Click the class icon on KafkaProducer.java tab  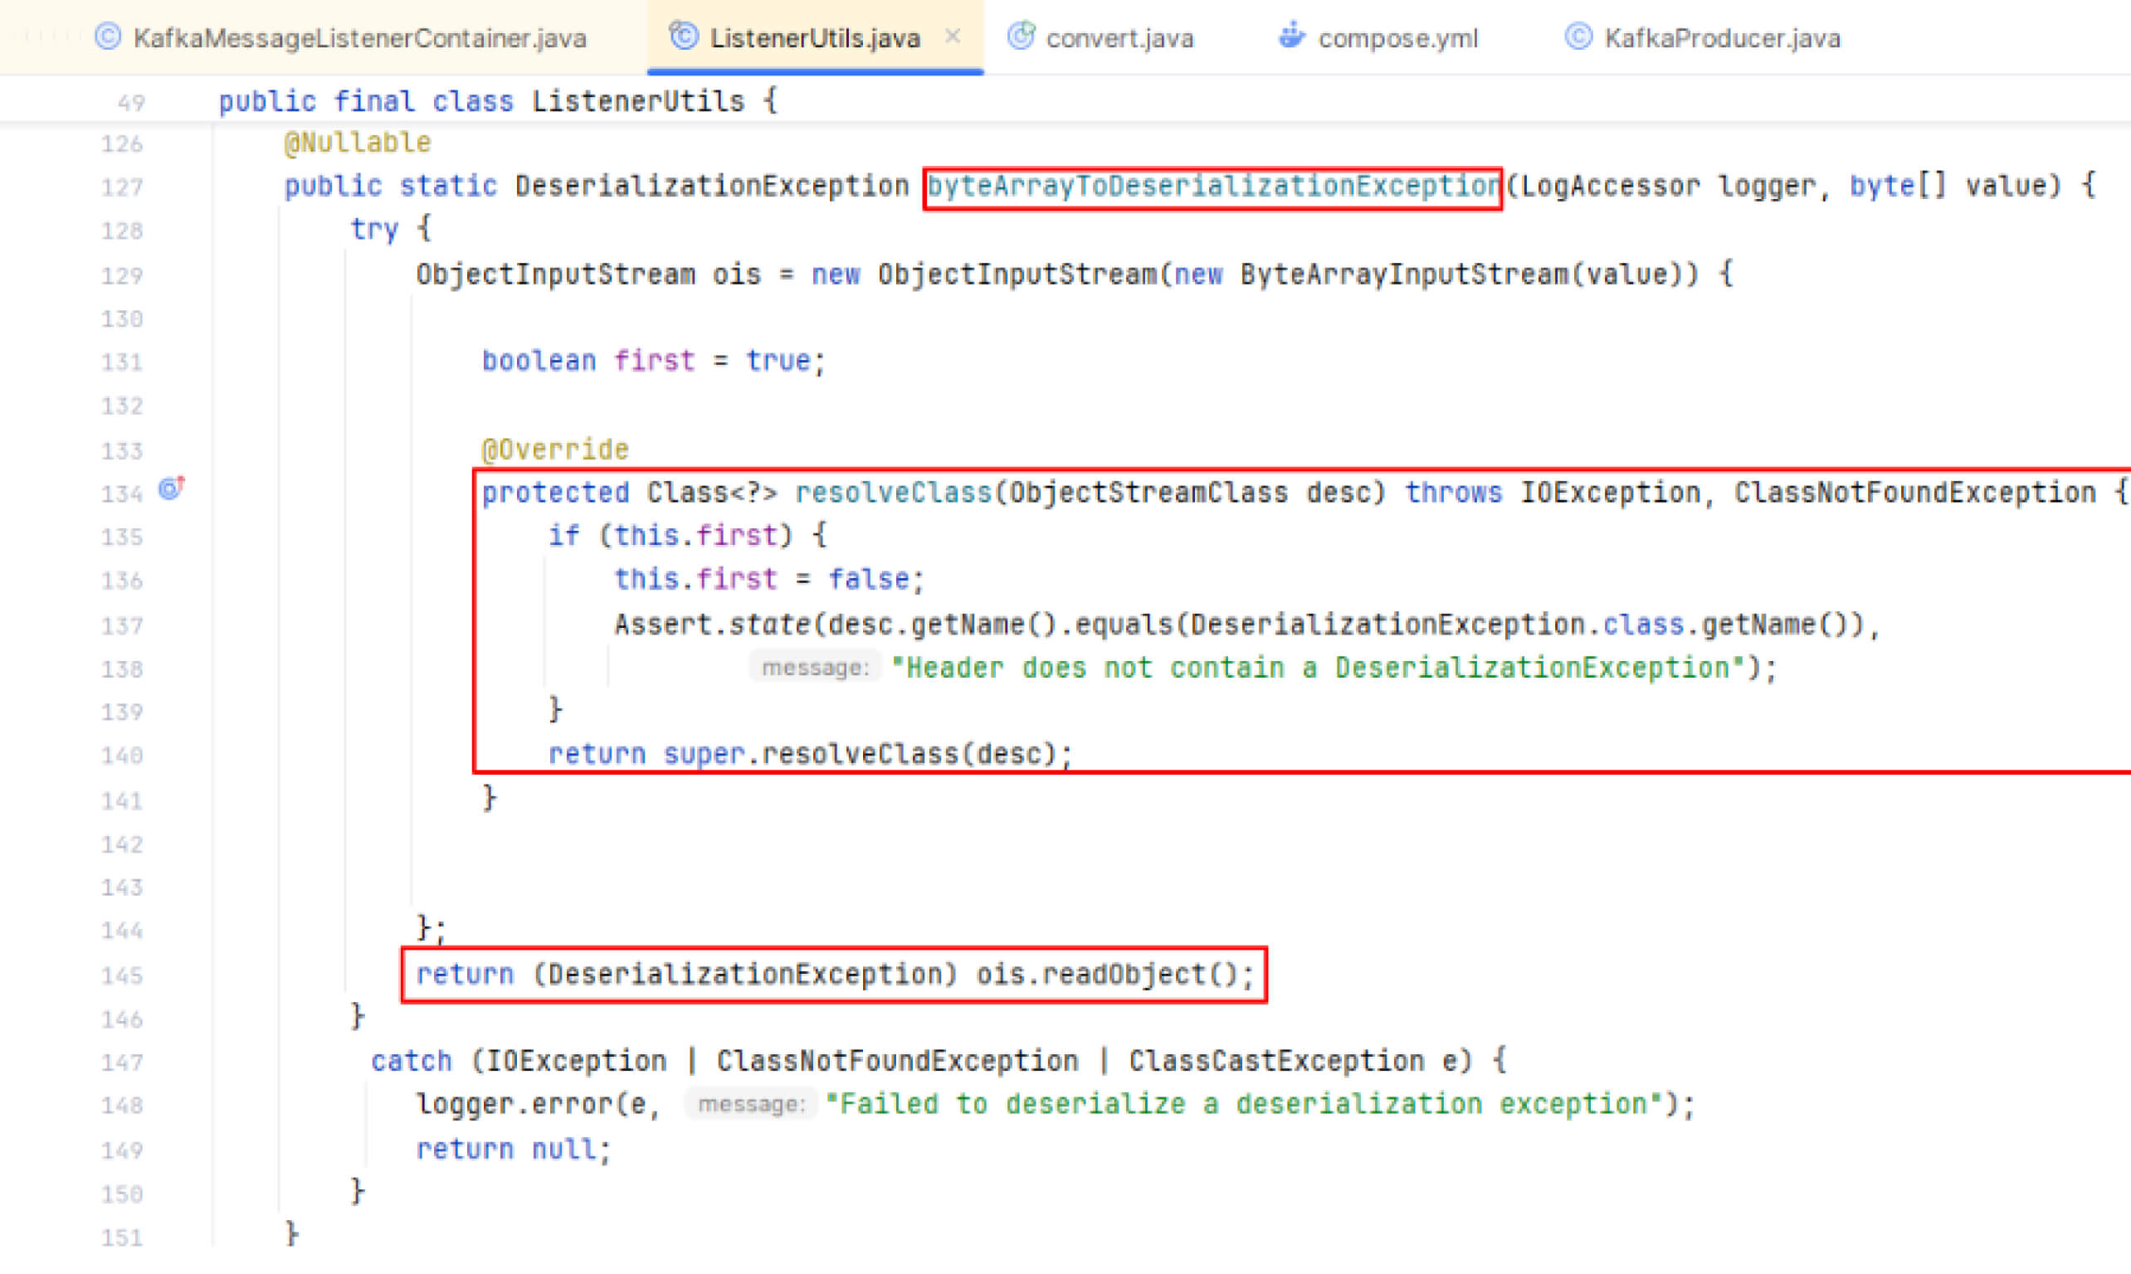[1578, 37]
